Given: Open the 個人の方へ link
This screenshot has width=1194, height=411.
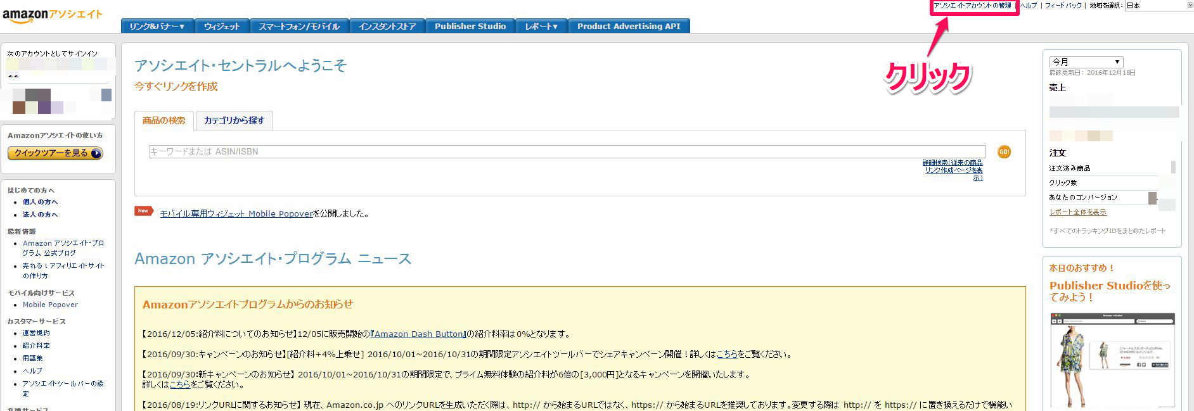Looking at the screenshot, I should [x=40, y=202].
